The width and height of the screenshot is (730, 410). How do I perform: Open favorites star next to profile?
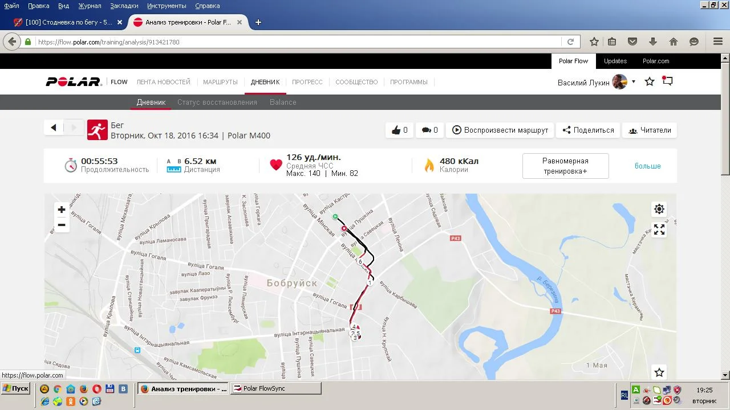pyautogui.click(x=650, y=82)
